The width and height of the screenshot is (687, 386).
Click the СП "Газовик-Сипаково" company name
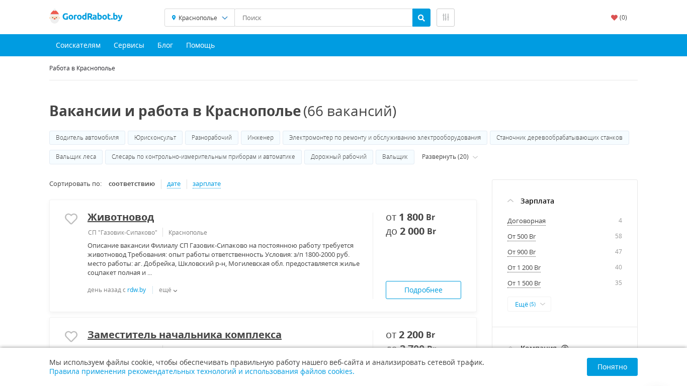(x=123, y=233)
